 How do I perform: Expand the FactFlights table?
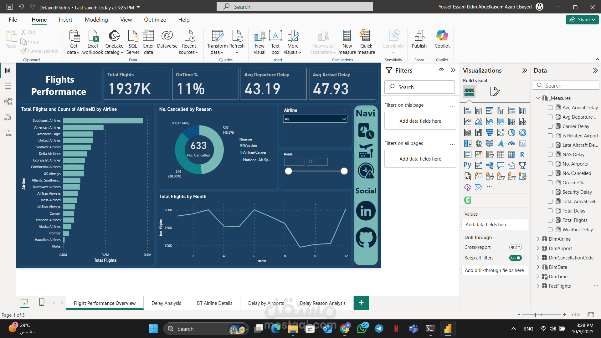pos(538,286)
